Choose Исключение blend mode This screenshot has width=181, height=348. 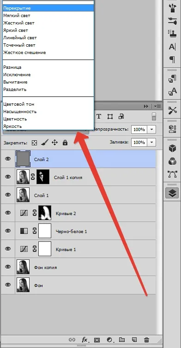coord(48,75)
